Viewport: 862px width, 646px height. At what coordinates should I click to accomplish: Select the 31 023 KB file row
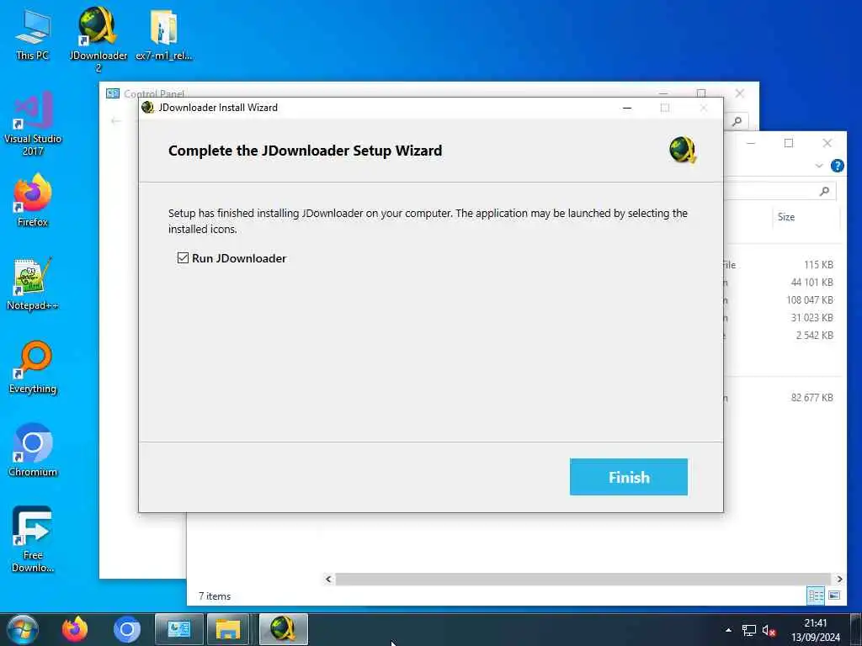(784, 317)
